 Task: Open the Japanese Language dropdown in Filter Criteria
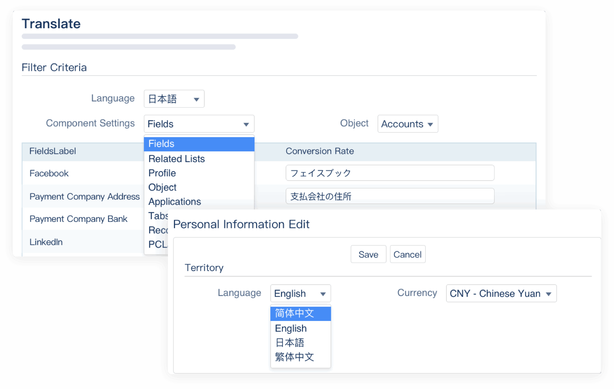[174, 99]
